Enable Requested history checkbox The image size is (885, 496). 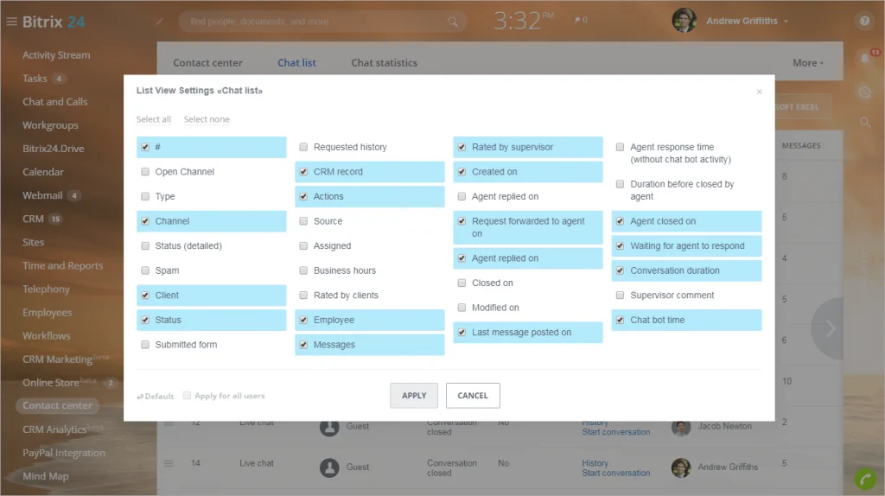click(303, 147)
